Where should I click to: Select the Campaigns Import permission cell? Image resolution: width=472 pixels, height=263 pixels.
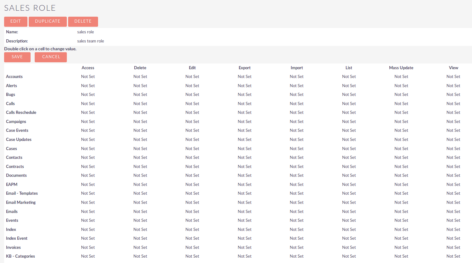(296, 122)
